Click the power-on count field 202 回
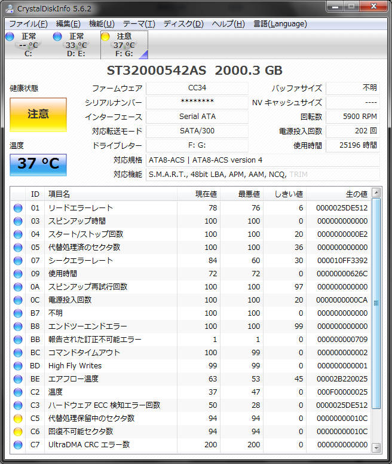 pos(353,131)
